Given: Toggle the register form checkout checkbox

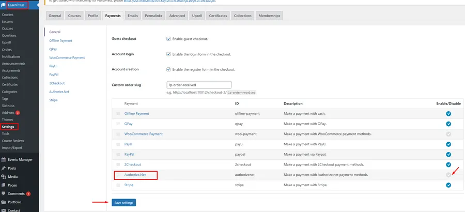Looking at the screenshot, I should tap(168, 69).
